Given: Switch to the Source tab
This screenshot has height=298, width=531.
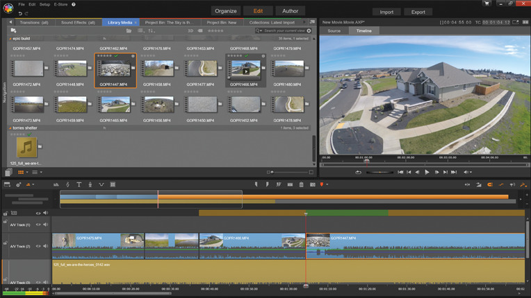Looking at the screenshot, I should [334, 30].
